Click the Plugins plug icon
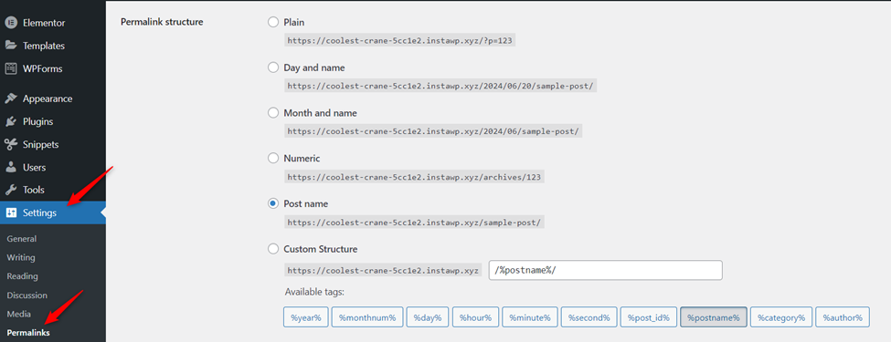The width and height of the screenshot is (891, 342). tap(10, 121)
